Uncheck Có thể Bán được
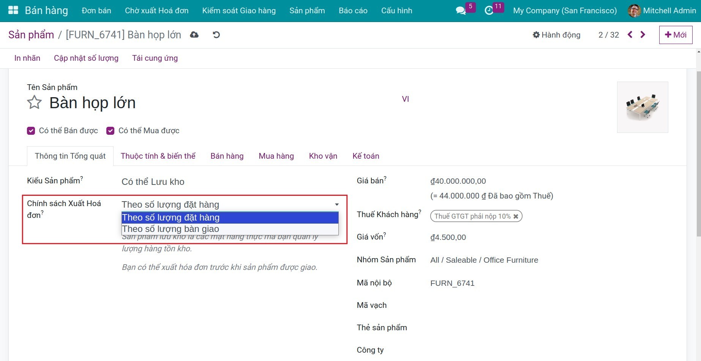701x361 pixels. click(31, 131)
